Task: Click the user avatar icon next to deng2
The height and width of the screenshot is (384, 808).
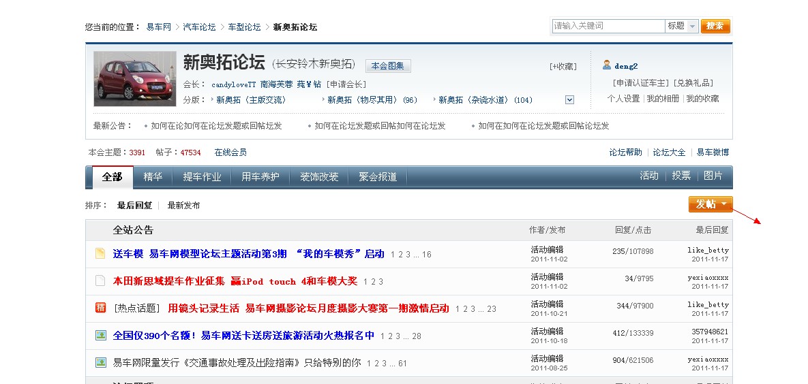Action: click(607, 65)
